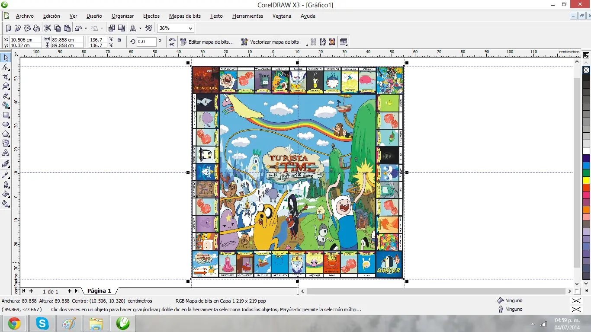The height and width of the screenshot is (332, 591).
Task: Click Editar mapa de bits button
Action: pyautogui.click(x=207, y=42)
